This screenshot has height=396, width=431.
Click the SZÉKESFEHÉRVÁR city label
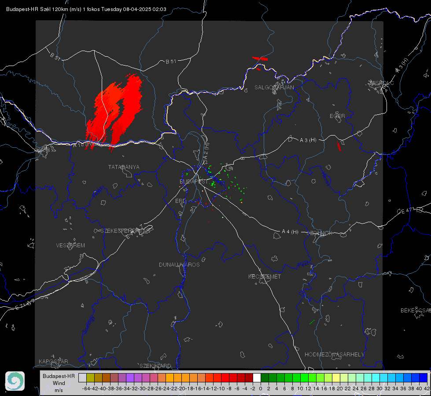pyautogui.click(x=125, y=231)
